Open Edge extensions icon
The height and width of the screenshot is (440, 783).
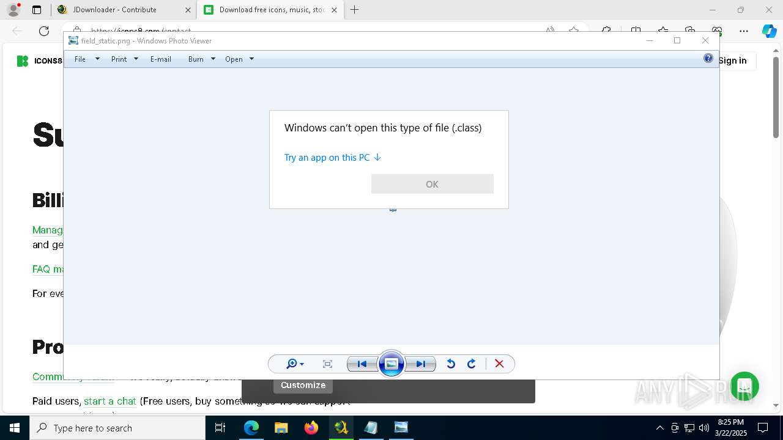[606, 31]
